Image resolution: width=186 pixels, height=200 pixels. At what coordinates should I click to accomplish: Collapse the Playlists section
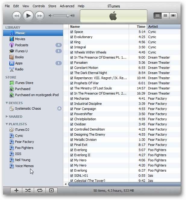click(x=7, y=124)
